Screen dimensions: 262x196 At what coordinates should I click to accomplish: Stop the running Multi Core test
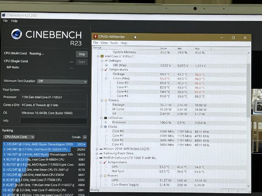click(x=82, y=54)
